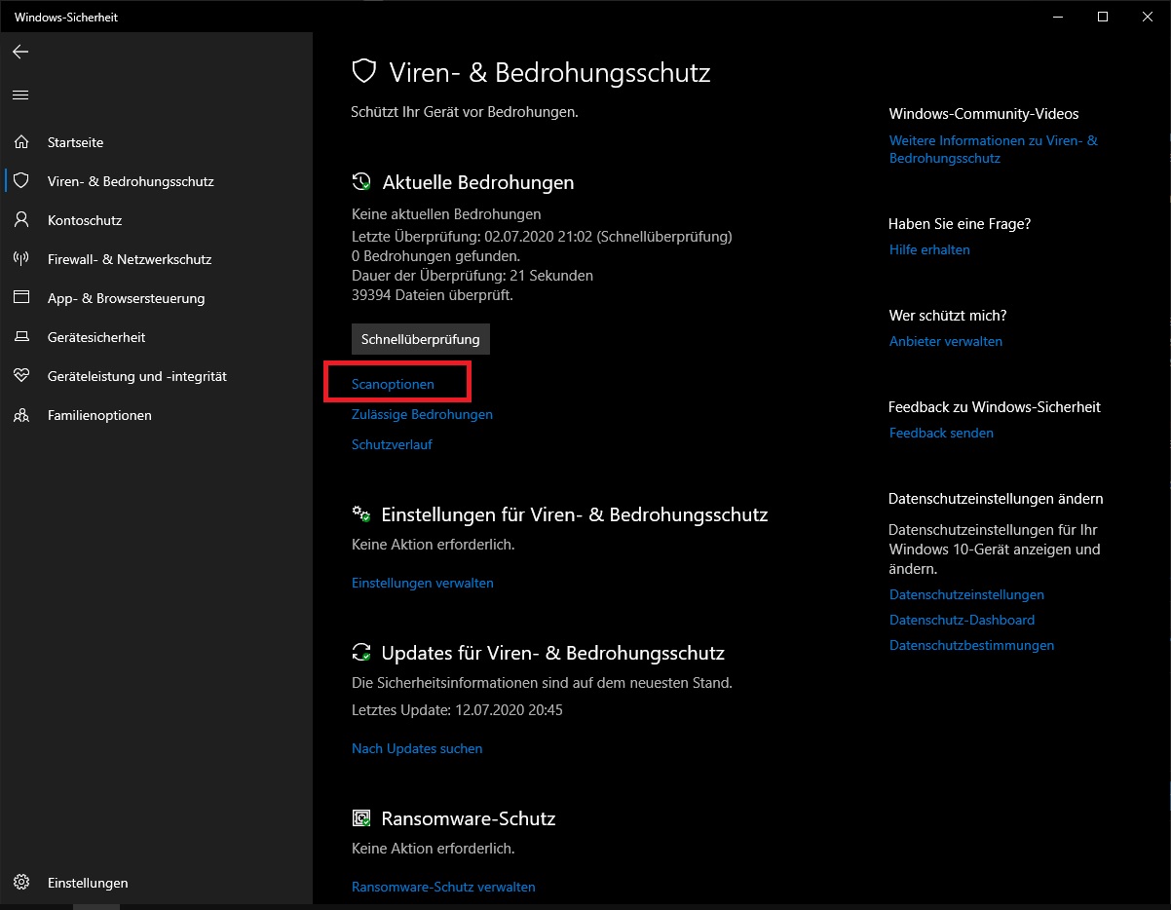Open Kontoschutz section
This screenshot has width=1171, height=910.
(x=156, y=220)
